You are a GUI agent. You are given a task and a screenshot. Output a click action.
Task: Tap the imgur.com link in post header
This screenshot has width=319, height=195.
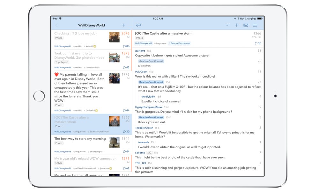(160, 43)
